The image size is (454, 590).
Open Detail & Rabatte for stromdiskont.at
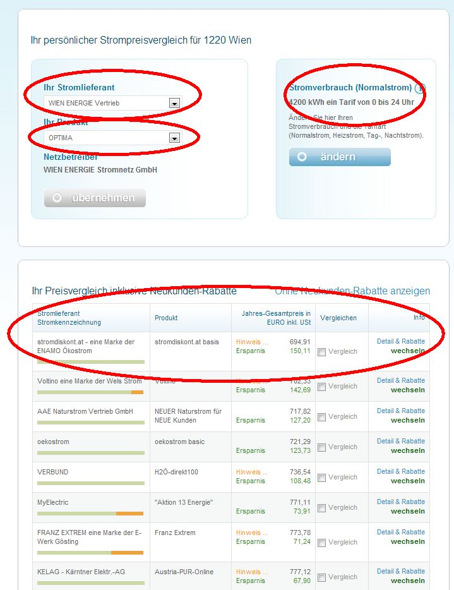[x=401, y=341]
